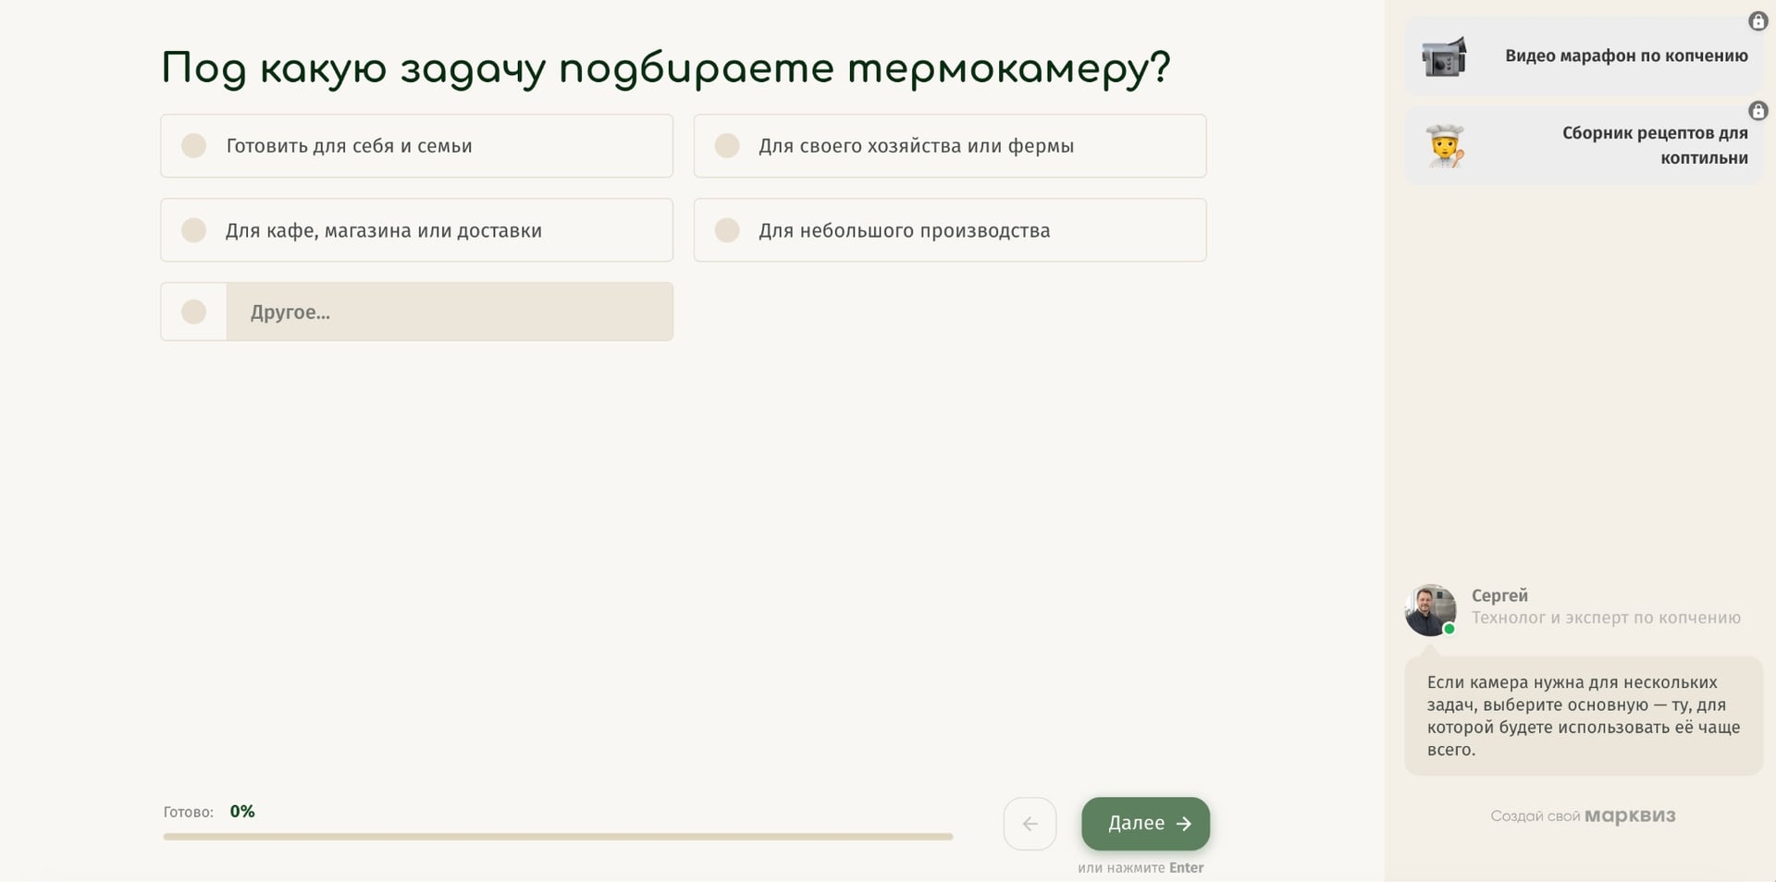Select radio button Для своего хозяйства или фермы
1776x882 pixels.
(x=727, y=146)
